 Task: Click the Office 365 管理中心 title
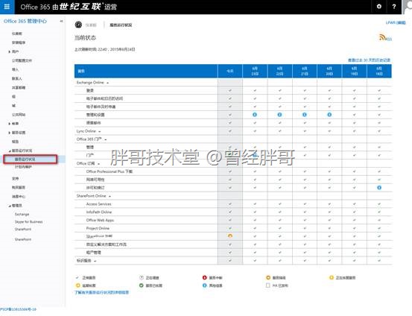(x=25, y=21)
